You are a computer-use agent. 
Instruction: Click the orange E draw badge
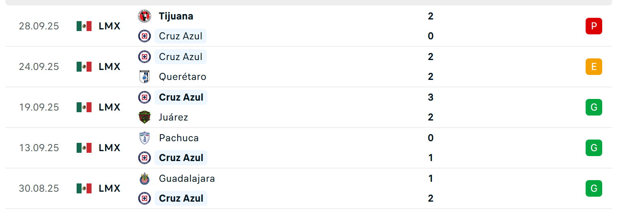click(x=593, y=67)
